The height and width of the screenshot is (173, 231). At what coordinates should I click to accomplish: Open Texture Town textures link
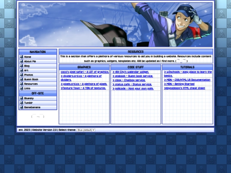[83, 88]
